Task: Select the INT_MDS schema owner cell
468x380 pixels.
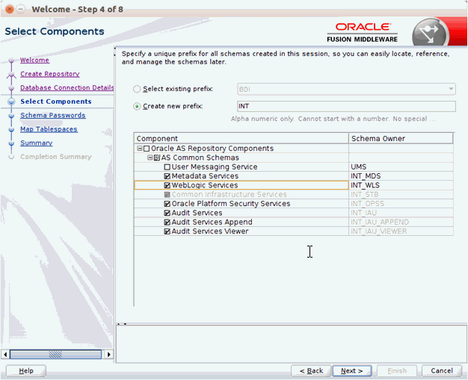Action: click(401, 176)
